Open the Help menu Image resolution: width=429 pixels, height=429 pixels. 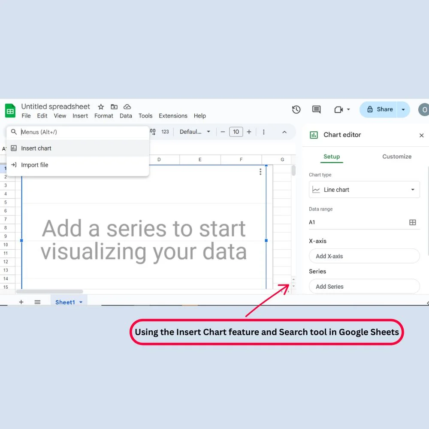(200, 116)
